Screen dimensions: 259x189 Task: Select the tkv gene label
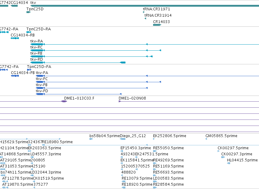click(33, 3)
